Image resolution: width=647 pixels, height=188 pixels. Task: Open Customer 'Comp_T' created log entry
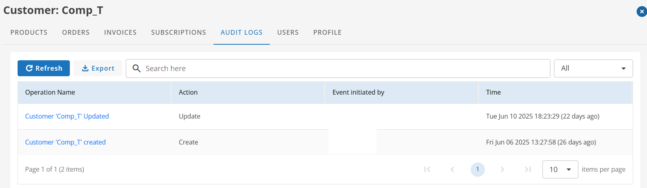(65, 142)
